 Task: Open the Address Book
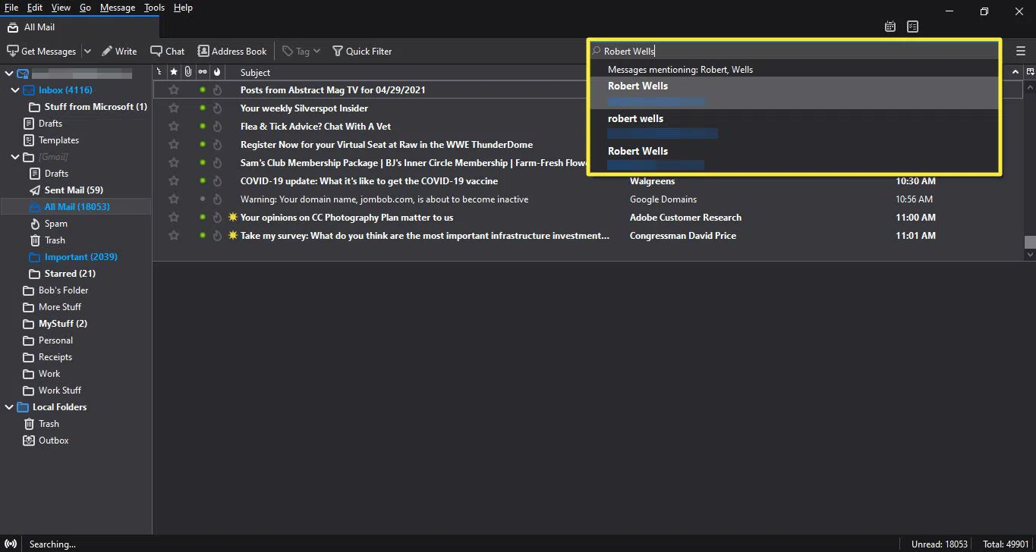pos(231,51)
